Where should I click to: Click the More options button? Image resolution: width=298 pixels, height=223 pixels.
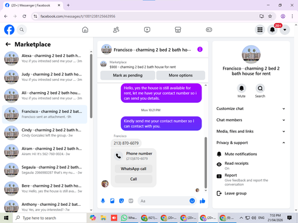tap(181, 76)
